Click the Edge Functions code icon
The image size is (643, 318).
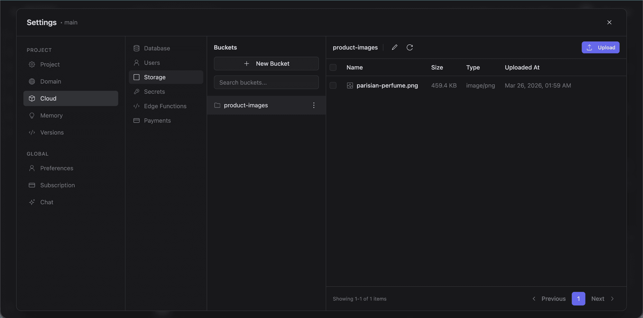pos(136,106)
